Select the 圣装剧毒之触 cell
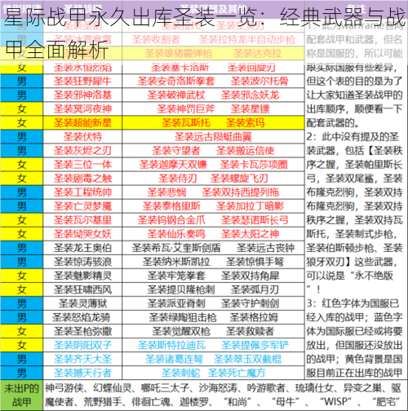 [x=82, y=179]
